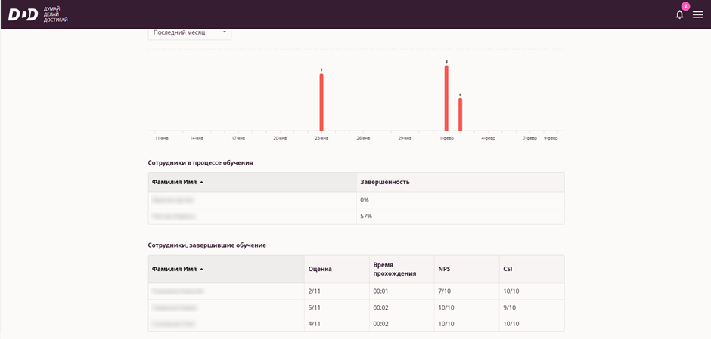The height and width of the screenshot is (339, 711).
Task: Click the "ДУМАЙ ДЕЛАЙ ДОСТИГАЙ" slogan text
Action: [x=56, y=14]
